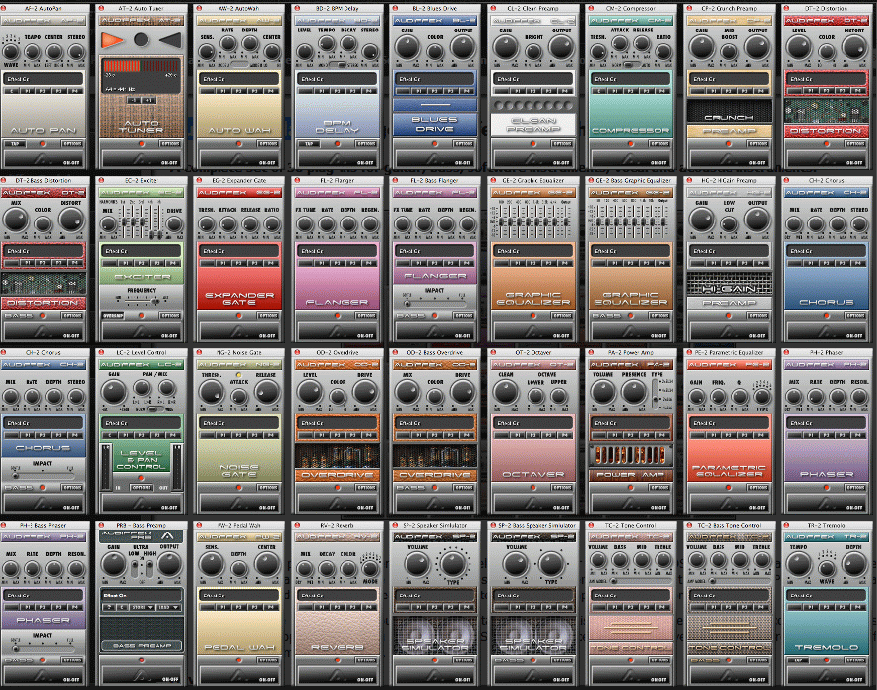Click the CLEAN knob in OT-2 Octaver
This screenshot has height=690, width=877.
coord(506,392)
